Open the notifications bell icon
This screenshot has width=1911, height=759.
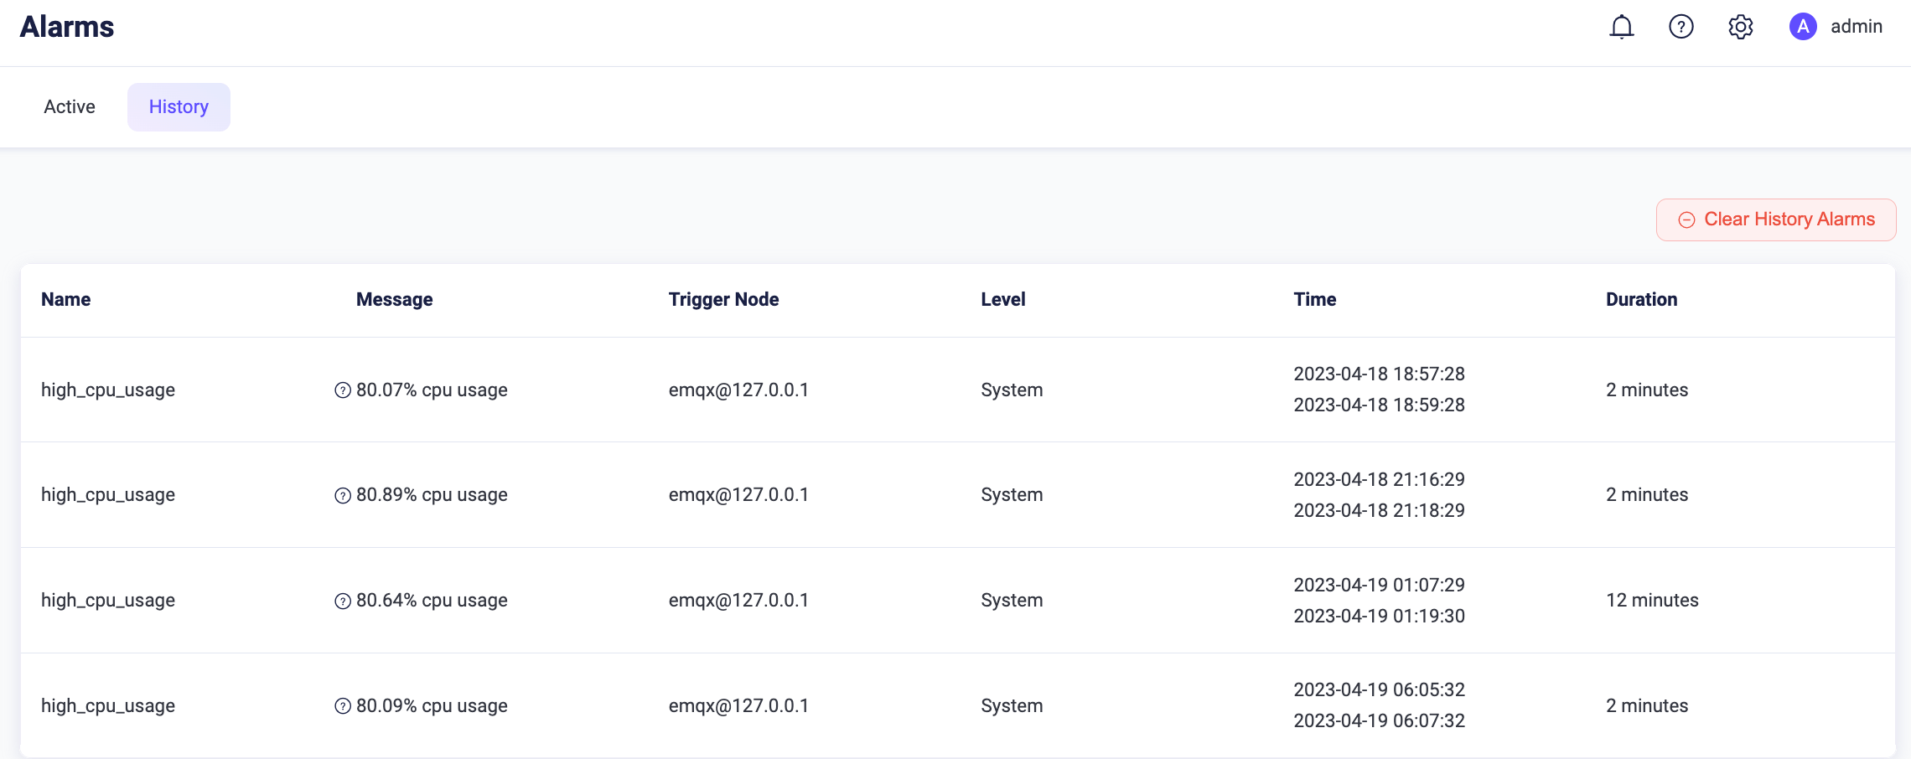pos(1621,27)
